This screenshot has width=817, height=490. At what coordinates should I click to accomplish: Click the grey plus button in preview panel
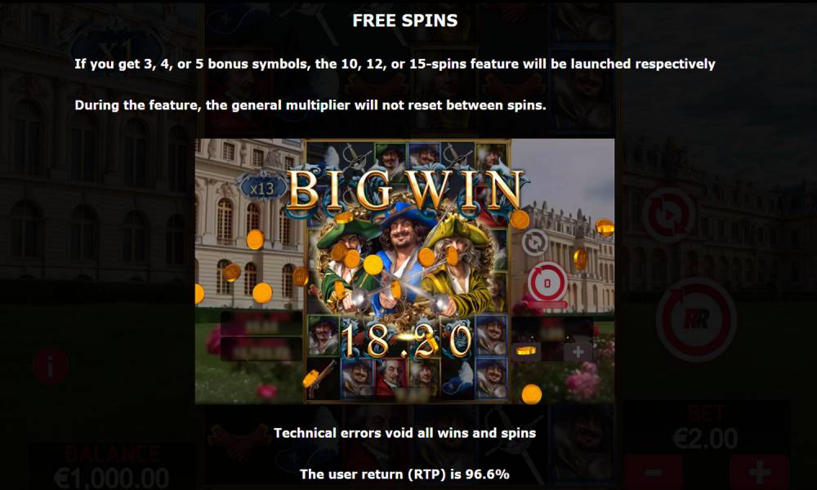pyautogui.click(x=578, y=353)
